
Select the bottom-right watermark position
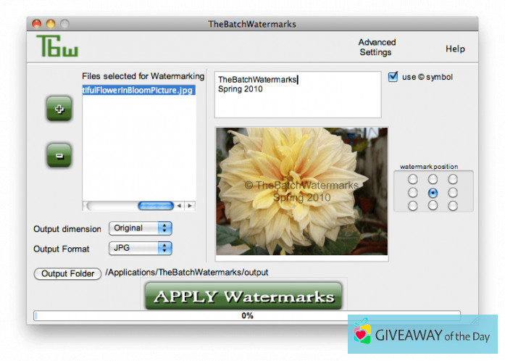point(453,206)
